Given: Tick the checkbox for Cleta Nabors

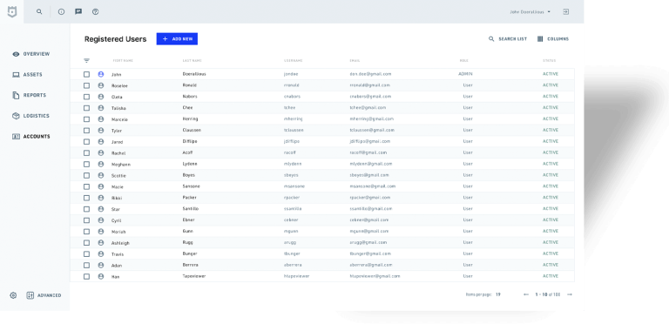Looking at the screenshot, I should click(x=86, y=97).
